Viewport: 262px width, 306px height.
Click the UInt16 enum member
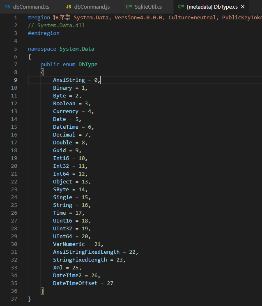62,220
